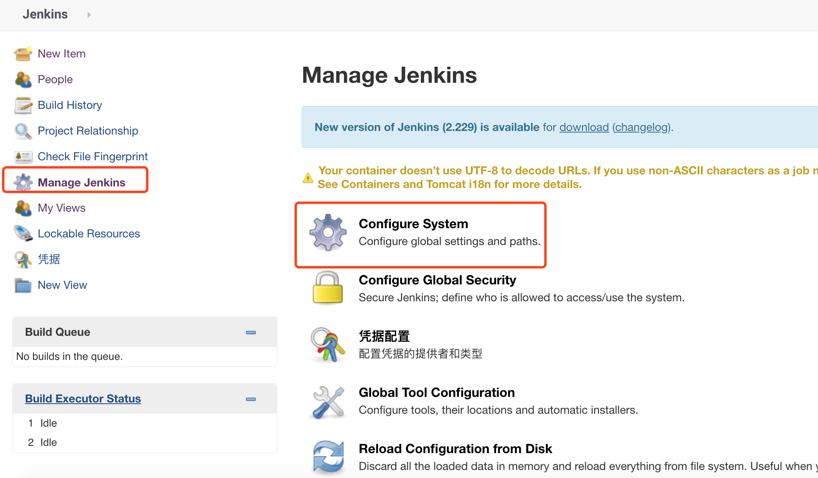Collapse the Build Executor Status panel
The height and width of the screenshot is (478, 818).
251,399
